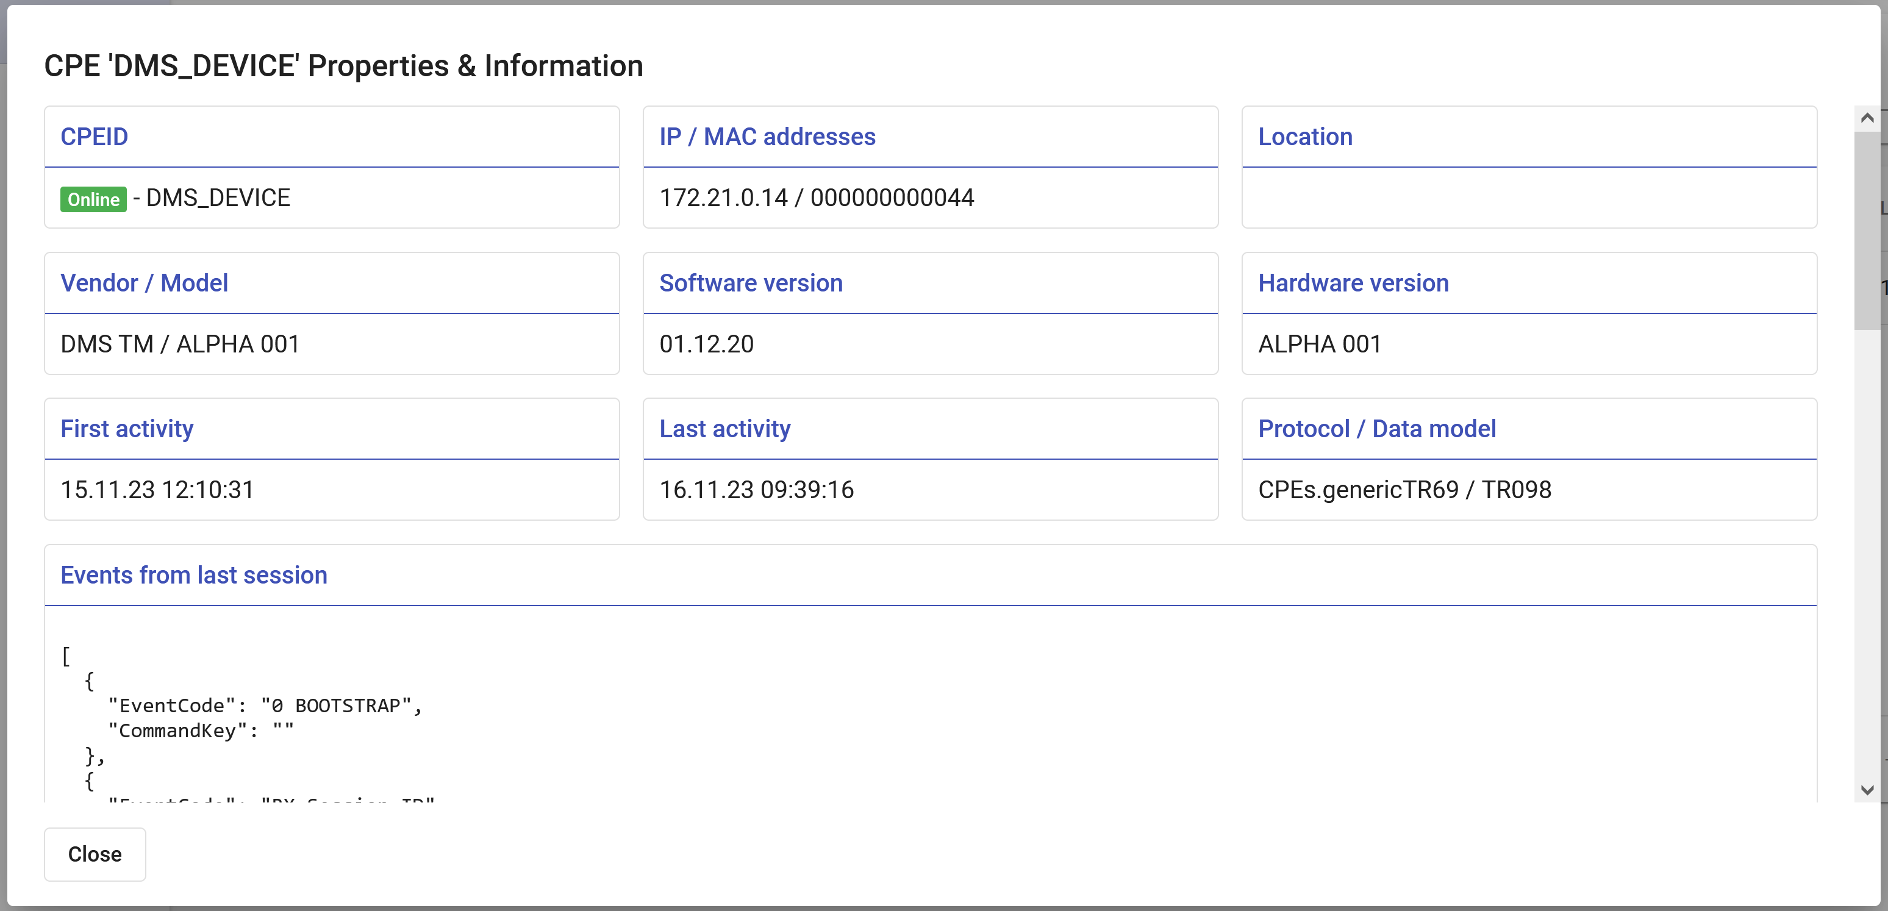The width and height of the screenshot is (1888, 911).
Task: Click the DMS_DEVICE device name
Action: click(x=217, y=197)
